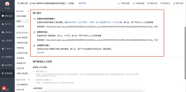The height and width of the screenshot is (92, 186).
Task: Open 工单中心 clipboard icon
Action: pyautogui.click(x=3, y=49)
